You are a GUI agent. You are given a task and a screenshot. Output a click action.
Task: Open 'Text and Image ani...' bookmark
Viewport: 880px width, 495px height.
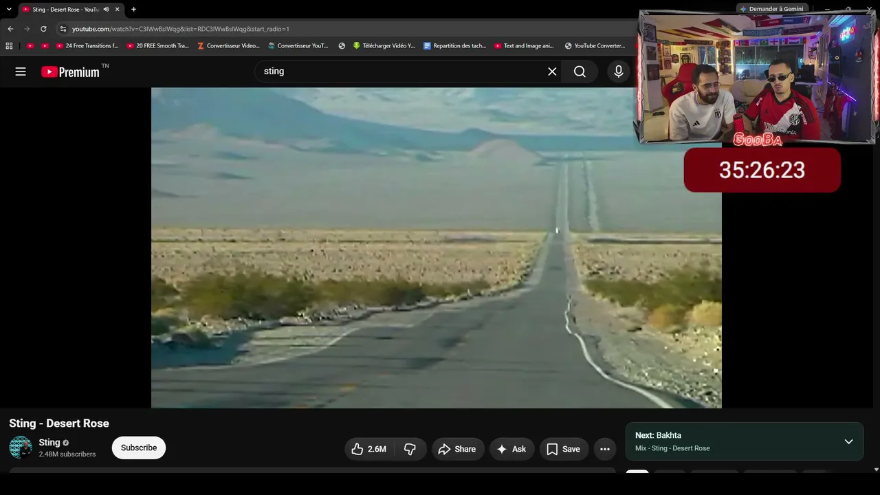point(525,46)
